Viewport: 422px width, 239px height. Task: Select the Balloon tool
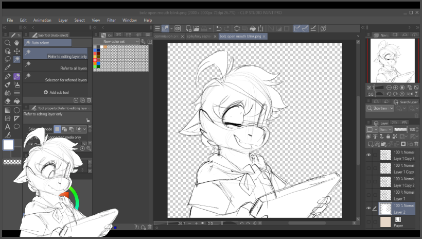click(16, 127)
